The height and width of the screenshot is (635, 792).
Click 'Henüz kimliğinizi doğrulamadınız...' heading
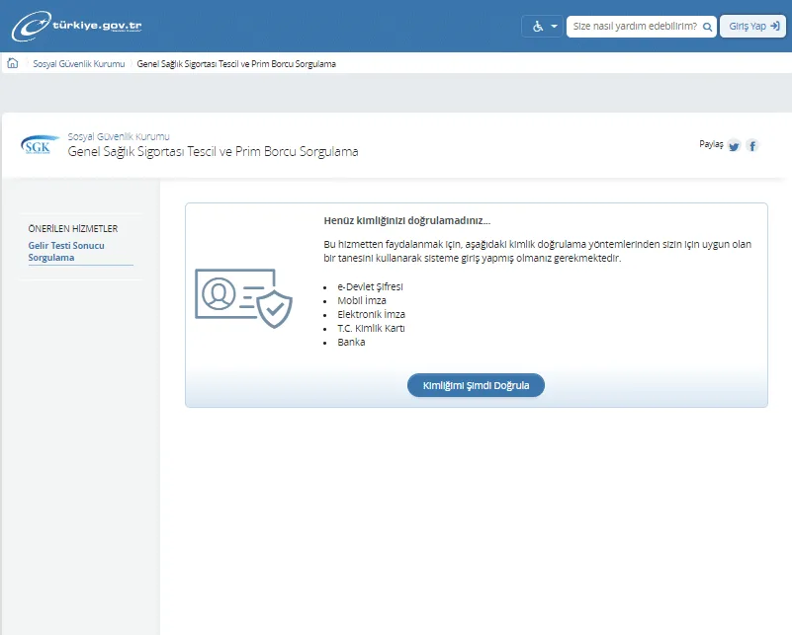(x=407, y=220)
